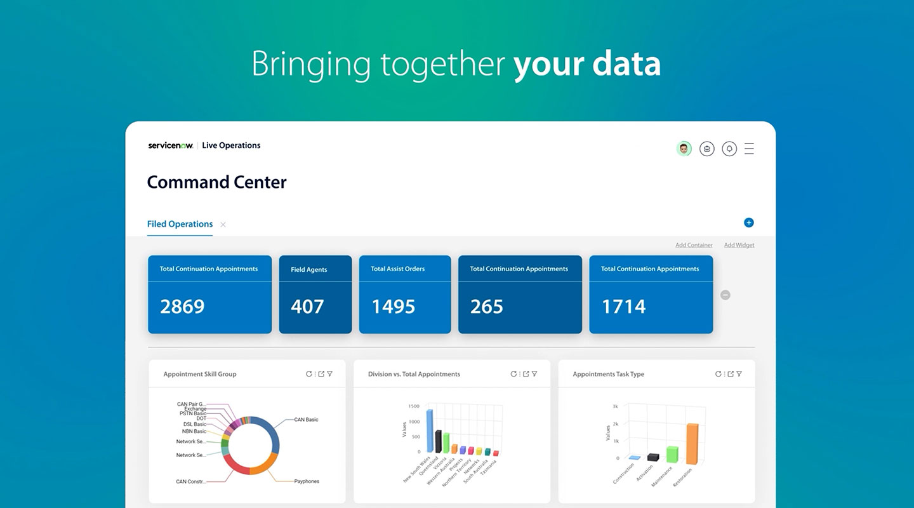Refresh the Appointments Task Type widget

(719, 374)
